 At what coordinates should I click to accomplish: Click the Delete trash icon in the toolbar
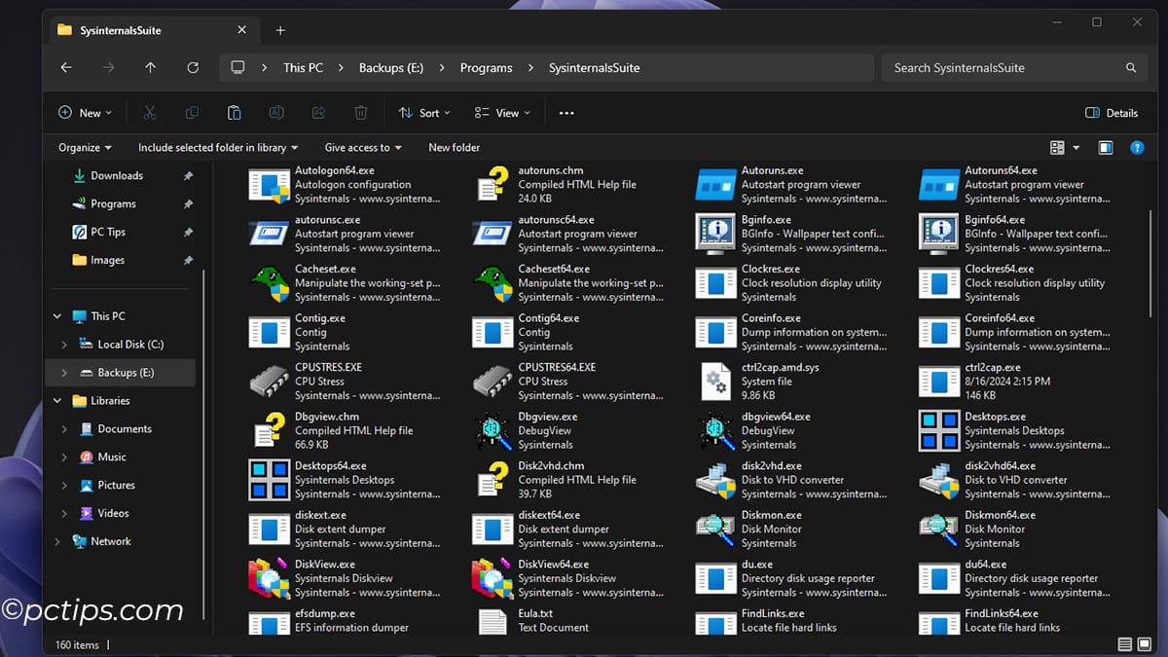tap(361, 112)
